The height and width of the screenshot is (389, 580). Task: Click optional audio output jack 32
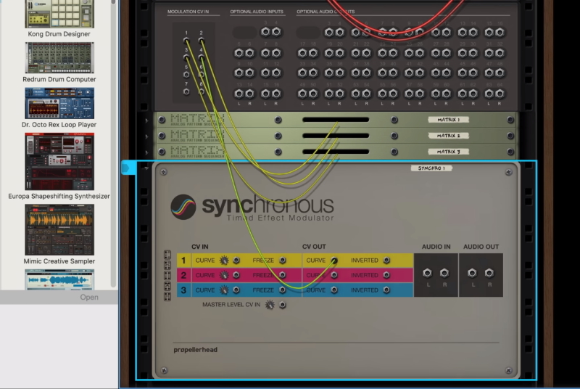tap(500, 53)
